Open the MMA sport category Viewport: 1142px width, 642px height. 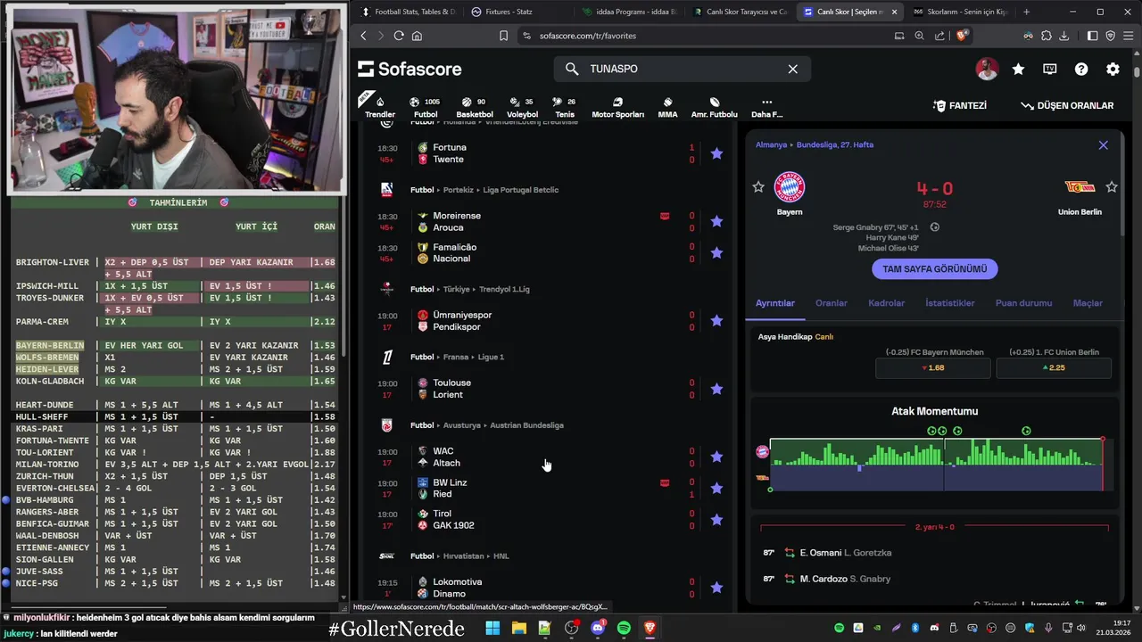(667, 107)
